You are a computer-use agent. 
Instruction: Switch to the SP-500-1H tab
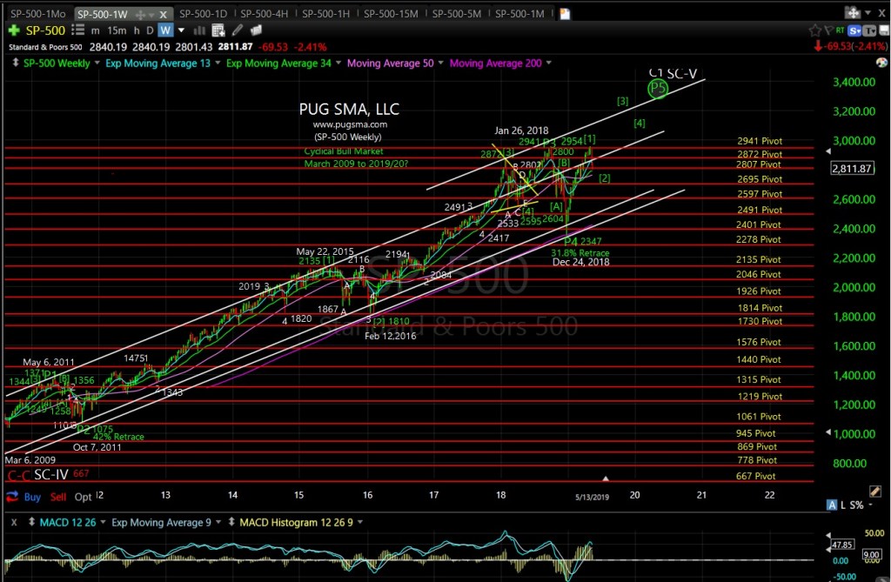pyautogui.click(x=325, y=14)
